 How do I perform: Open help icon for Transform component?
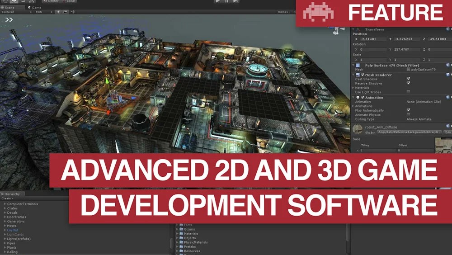tap(447, 29)
